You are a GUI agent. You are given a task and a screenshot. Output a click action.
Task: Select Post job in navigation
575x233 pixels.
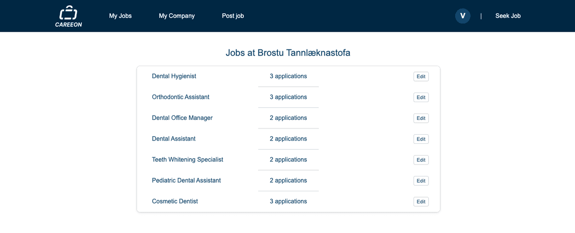tap(233, 16)
